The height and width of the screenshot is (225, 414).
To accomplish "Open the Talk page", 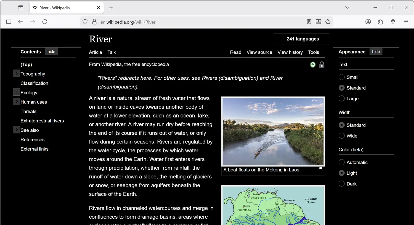I will [x=112, y=52].
